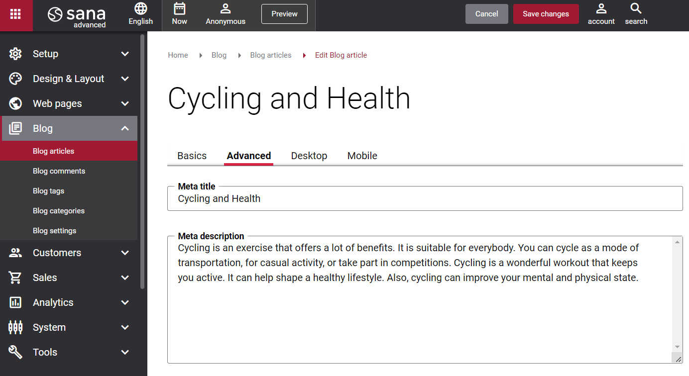Collapse the Blog section chevron
Image resolution: width=689 pixels, height=376 pixels.
click(x=124, y=128)
